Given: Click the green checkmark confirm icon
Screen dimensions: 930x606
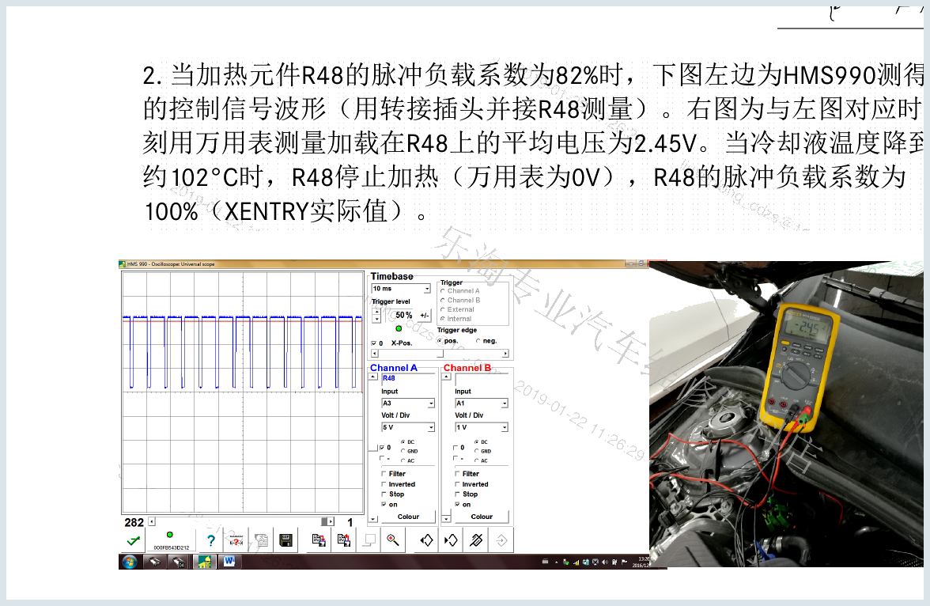Looking at the screenshot, I should [x=134, y=540].
